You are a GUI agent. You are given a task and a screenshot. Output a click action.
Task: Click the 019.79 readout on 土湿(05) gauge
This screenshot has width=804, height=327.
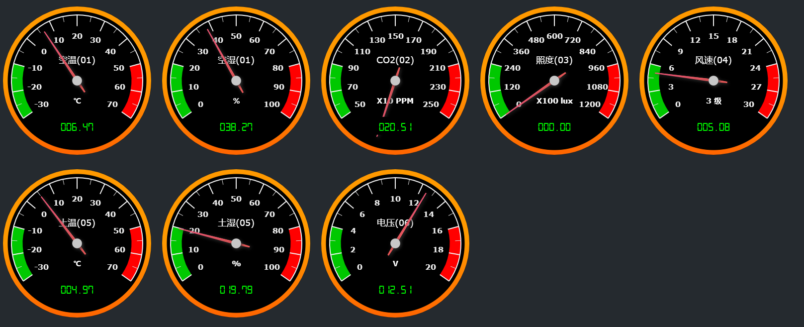(x=236, y=290)
